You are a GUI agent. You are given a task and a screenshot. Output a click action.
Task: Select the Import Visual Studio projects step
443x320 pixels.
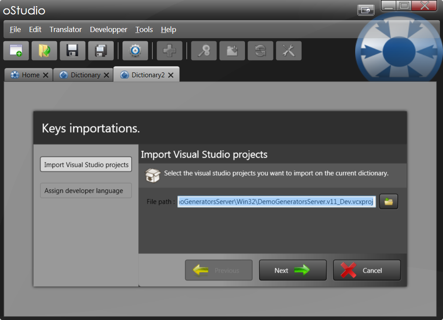click(86, 164)
